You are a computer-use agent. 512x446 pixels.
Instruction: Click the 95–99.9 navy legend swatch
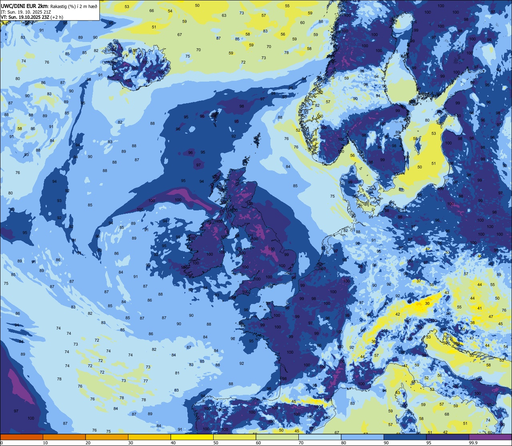coord(448,437)
